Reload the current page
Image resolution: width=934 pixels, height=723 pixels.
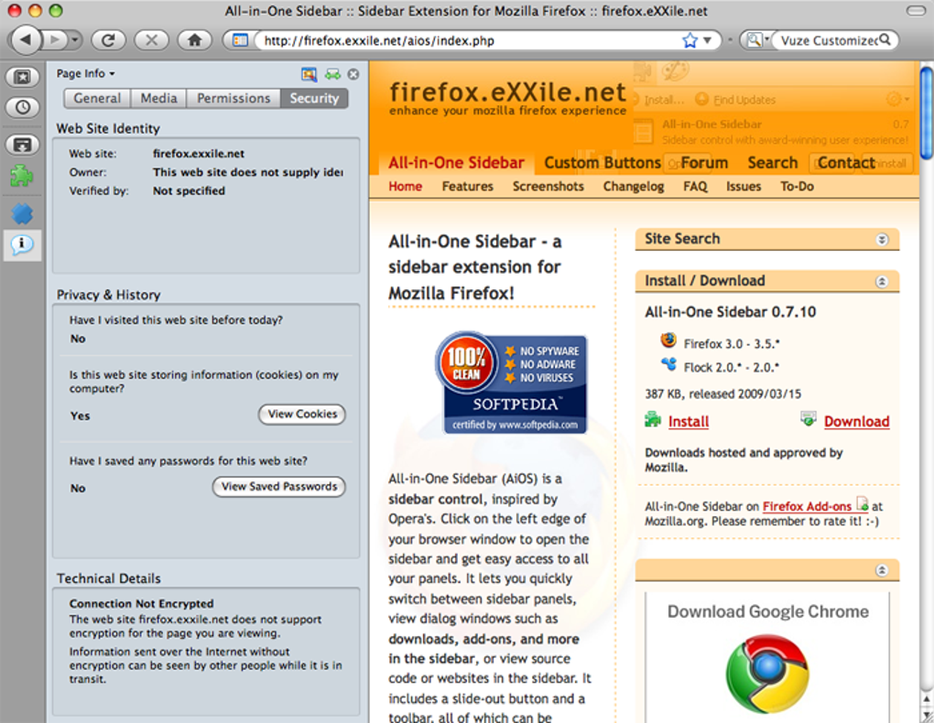[108, 40]
